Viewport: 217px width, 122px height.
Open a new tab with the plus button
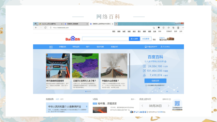point(116,24)
